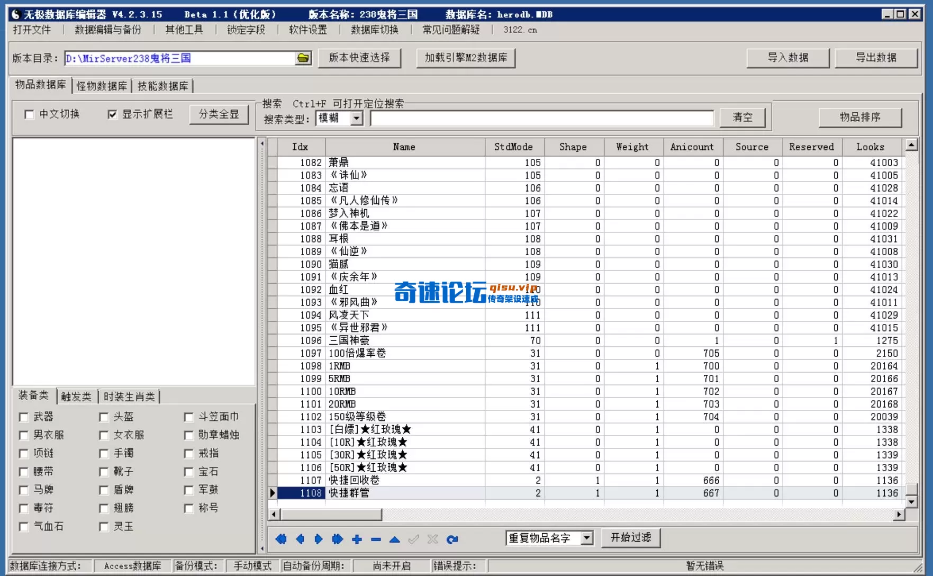Click the 导出数据 button
The image size is (933, 576).
click(x=876, y=58)
